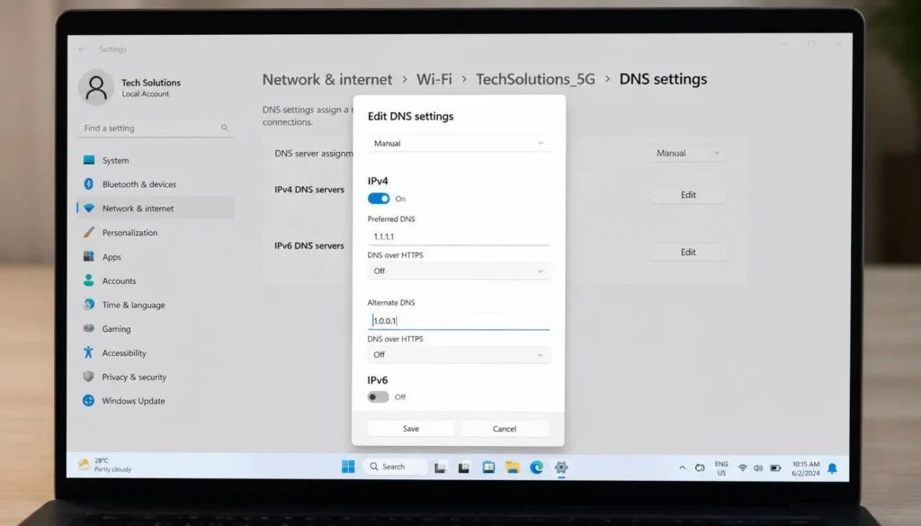
Task: Go to Network & internet breadcrumb
Action: click(x=327, y=79)
